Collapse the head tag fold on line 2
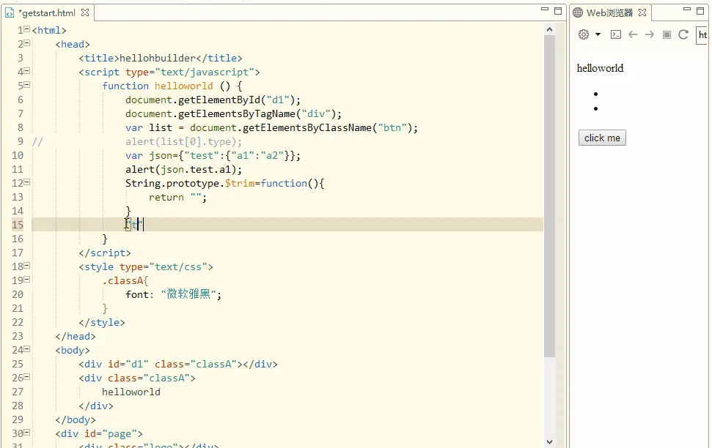712x448 pixels. click(x=27, y=43)
